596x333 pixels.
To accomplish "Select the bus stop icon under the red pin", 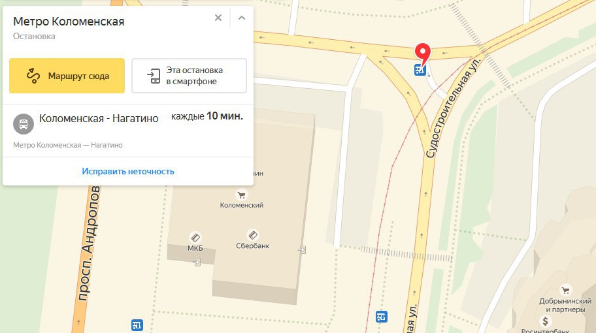I will (420, 71).
